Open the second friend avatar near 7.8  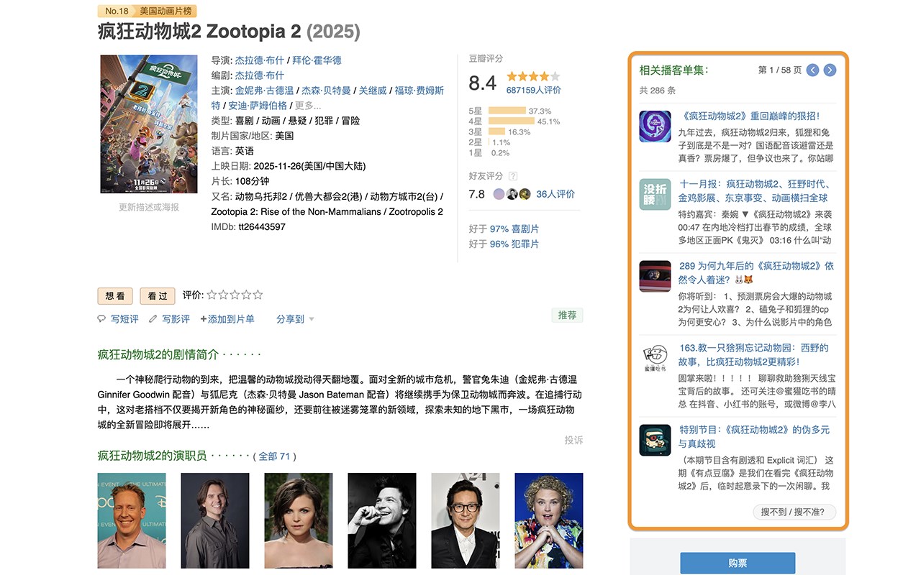click(x=512, y=194)
